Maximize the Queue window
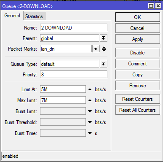This screenshot has height=162, width=163. tap(151, 6)
